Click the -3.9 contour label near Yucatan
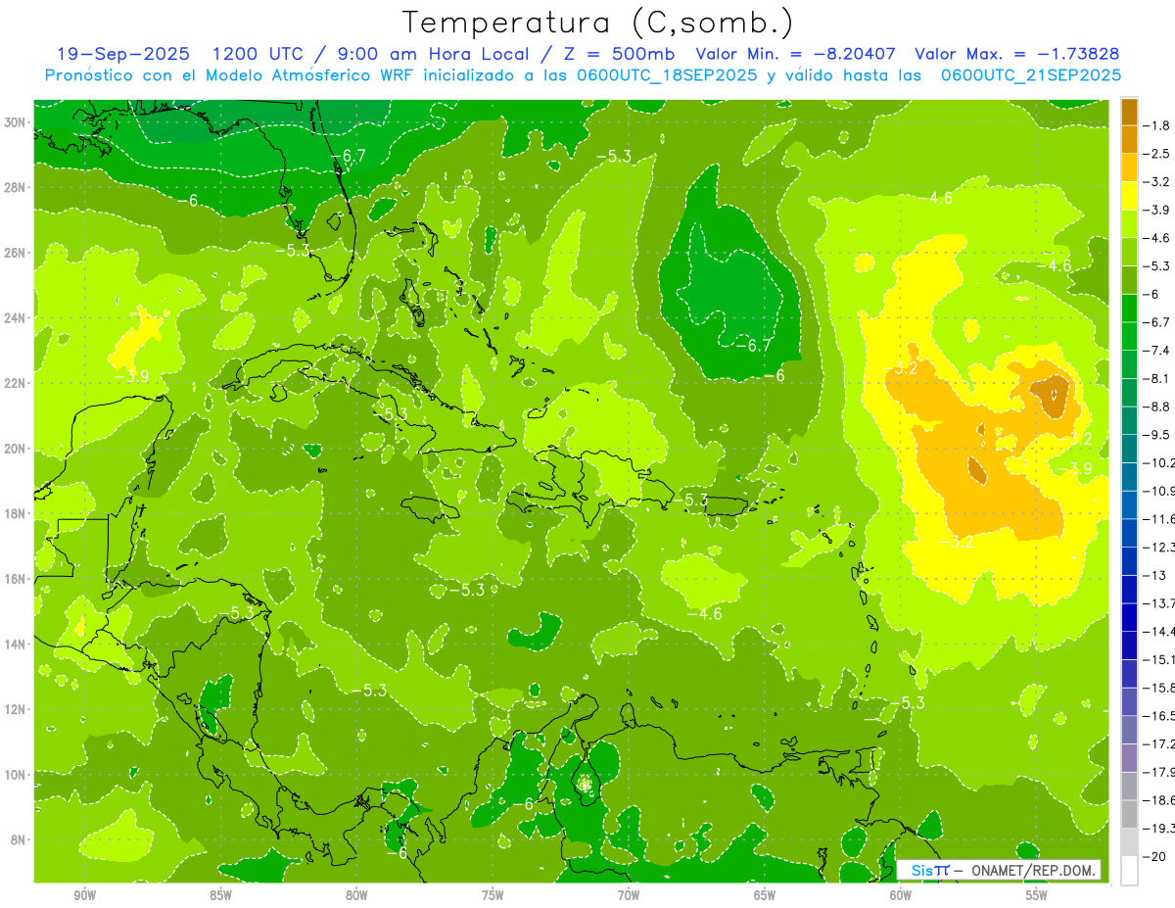Viewport: 1175px width, 908px height. 130,375
